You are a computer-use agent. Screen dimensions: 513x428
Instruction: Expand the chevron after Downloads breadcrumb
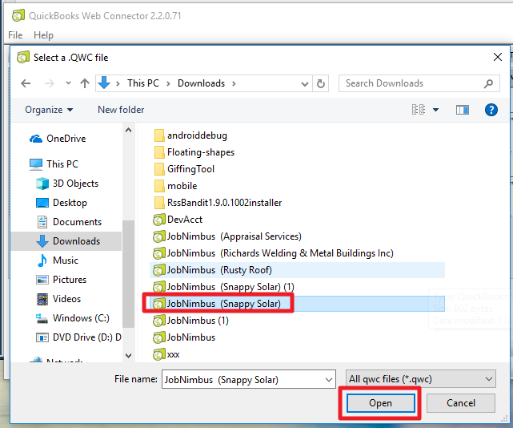pyautogui.click(x=234, y=83)
